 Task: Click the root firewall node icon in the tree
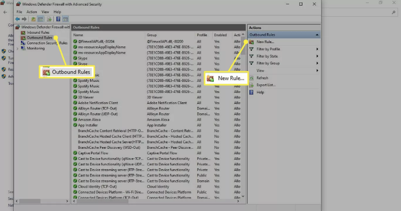click(x=18, y=27)
